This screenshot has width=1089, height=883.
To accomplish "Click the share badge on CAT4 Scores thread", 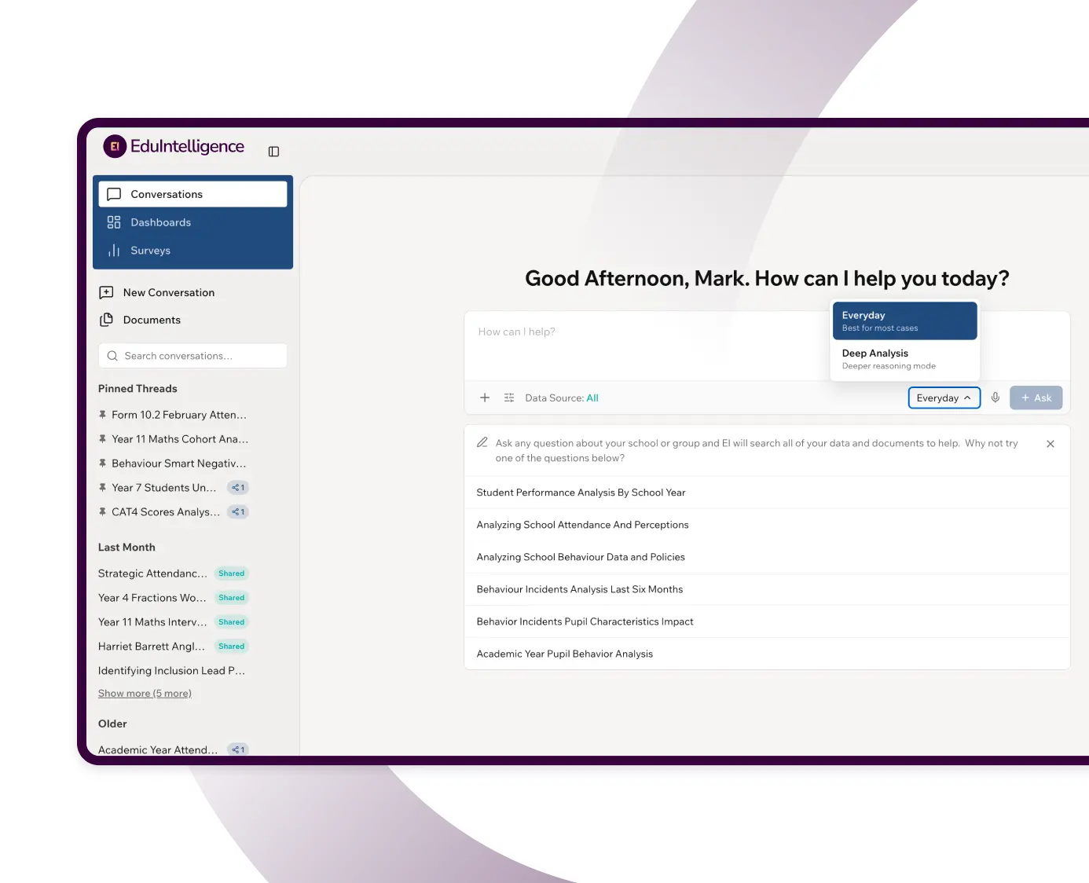I will (x=238, y=512).
